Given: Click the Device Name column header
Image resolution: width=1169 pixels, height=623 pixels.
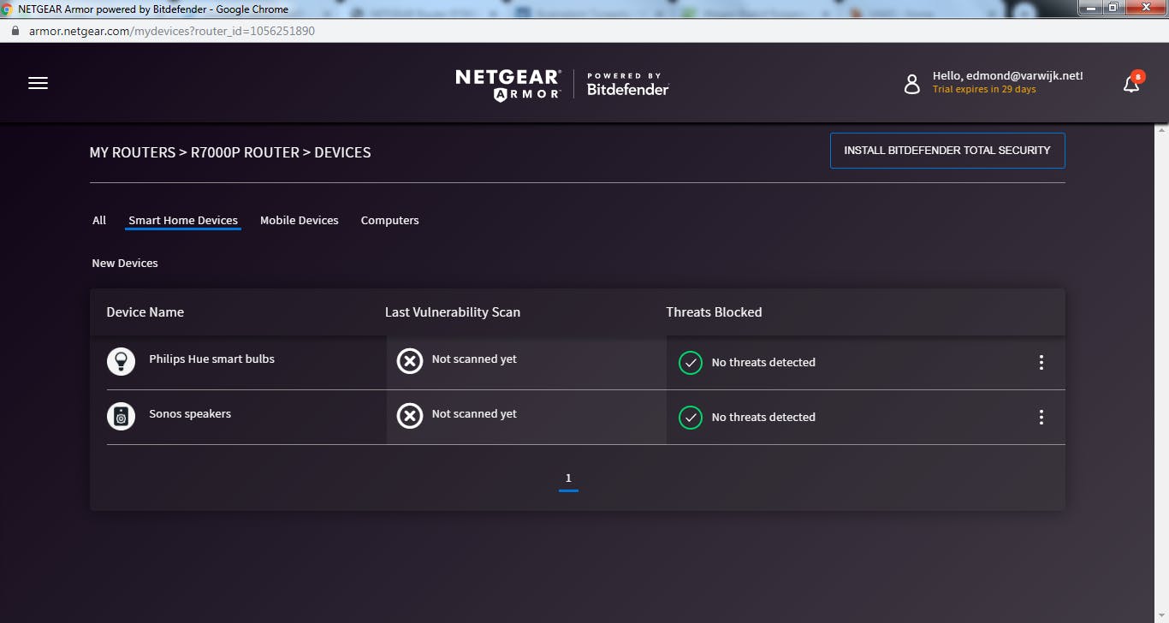Looking at the screenshot, I should (x=145, y=312).
